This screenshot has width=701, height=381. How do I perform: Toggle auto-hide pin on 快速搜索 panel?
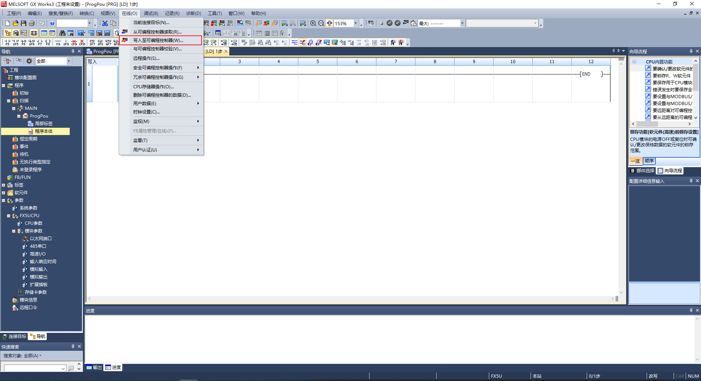click(73, 347)
